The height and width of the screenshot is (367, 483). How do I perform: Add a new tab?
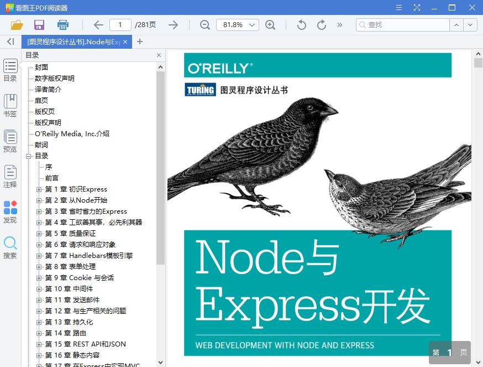pos(140,42)
